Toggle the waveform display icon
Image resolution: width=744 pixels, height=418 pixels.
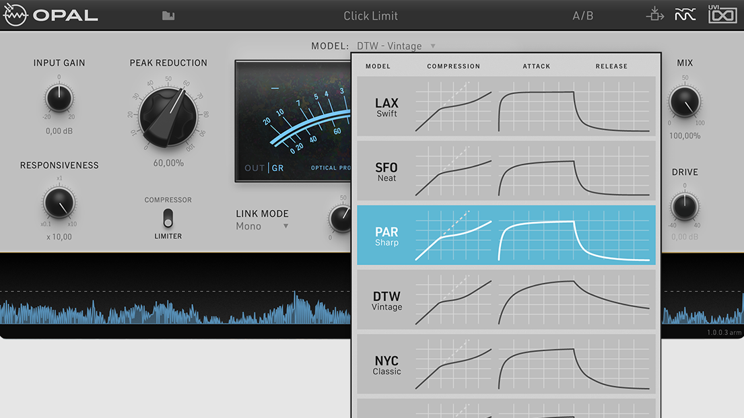(685, 15)
